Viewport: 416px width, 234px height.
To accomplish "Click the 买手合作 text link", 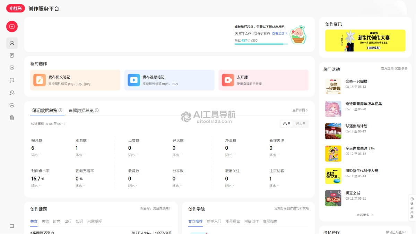I will coord(245,34).
